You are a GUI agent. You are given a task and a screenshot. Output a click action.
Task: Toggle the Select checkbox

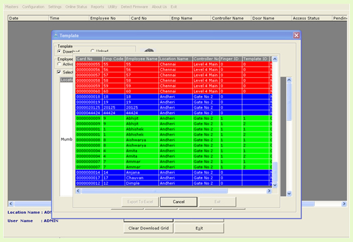(x=59, y=72)
